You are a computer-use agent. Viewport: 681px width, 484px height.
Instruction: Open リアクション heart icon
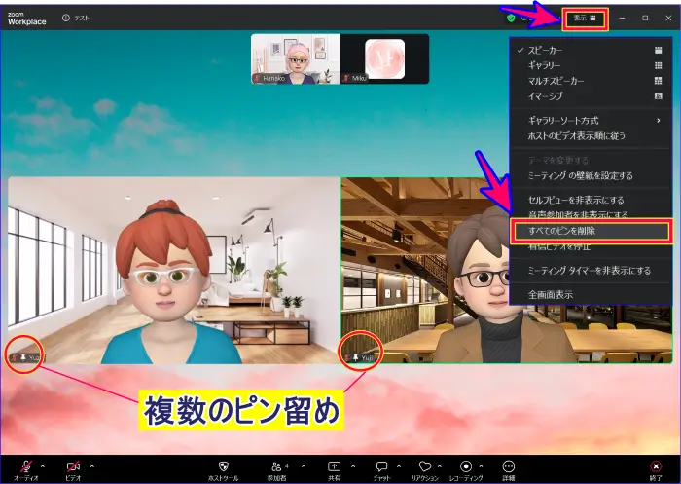point(425,466)
